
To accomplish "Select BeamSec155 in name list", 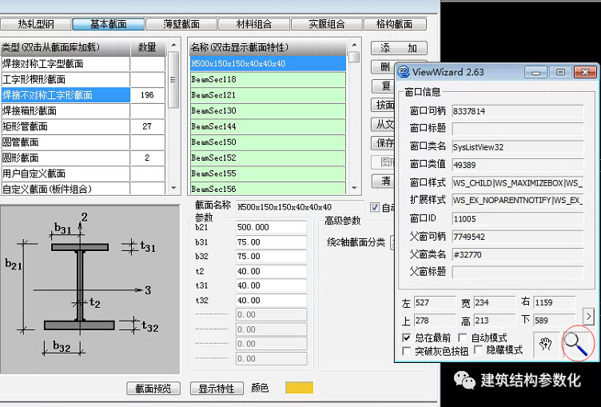I will coord(268,174).
